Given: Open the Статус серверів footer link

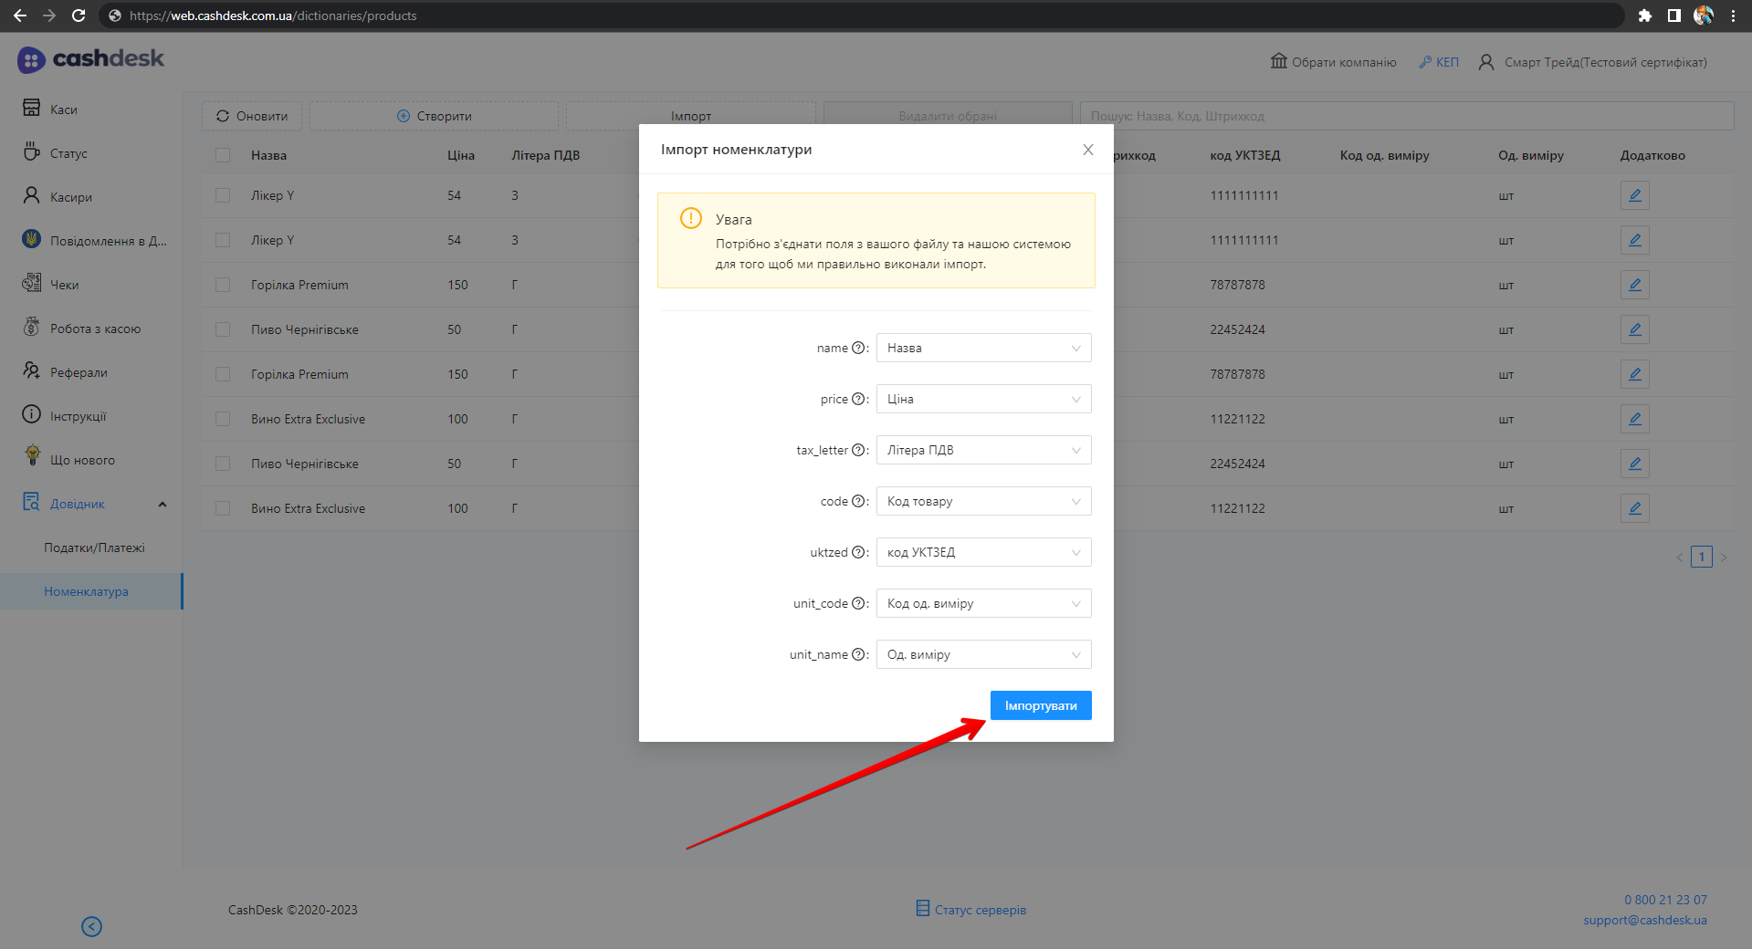Looking at the screenshot, I should pos(980,910).
